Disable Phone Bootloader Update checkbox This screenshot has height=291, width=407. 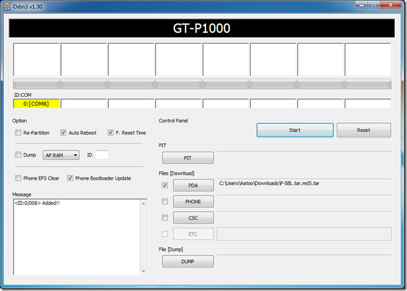pyautogui.click(x=70, y=178)
